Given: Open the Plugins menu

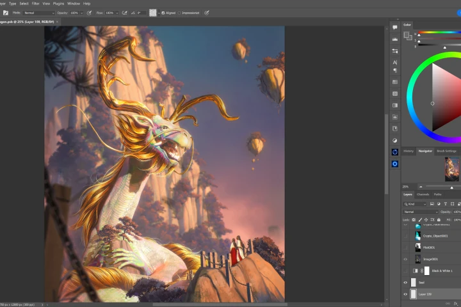Looking at the screenshot, I should pyautogui.click(x=58, y=4).
